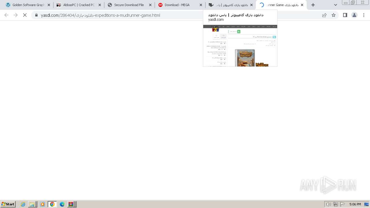Open network status tray icon
Viewport: 370px width, 208px height.
pyautogui.click(x=336, y=204)
